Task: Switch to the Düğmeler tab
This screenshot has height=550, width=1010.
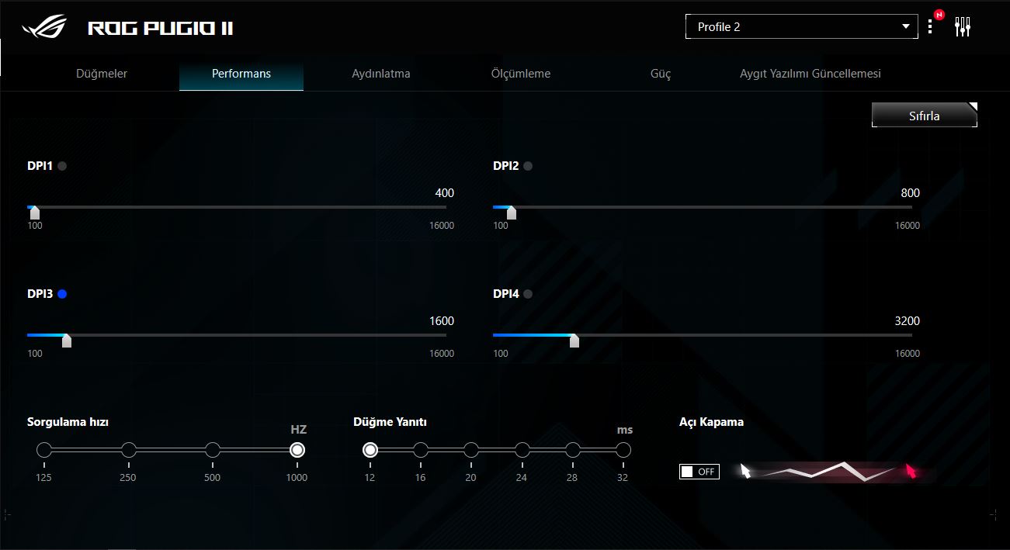Action: (x=102, y=74)
